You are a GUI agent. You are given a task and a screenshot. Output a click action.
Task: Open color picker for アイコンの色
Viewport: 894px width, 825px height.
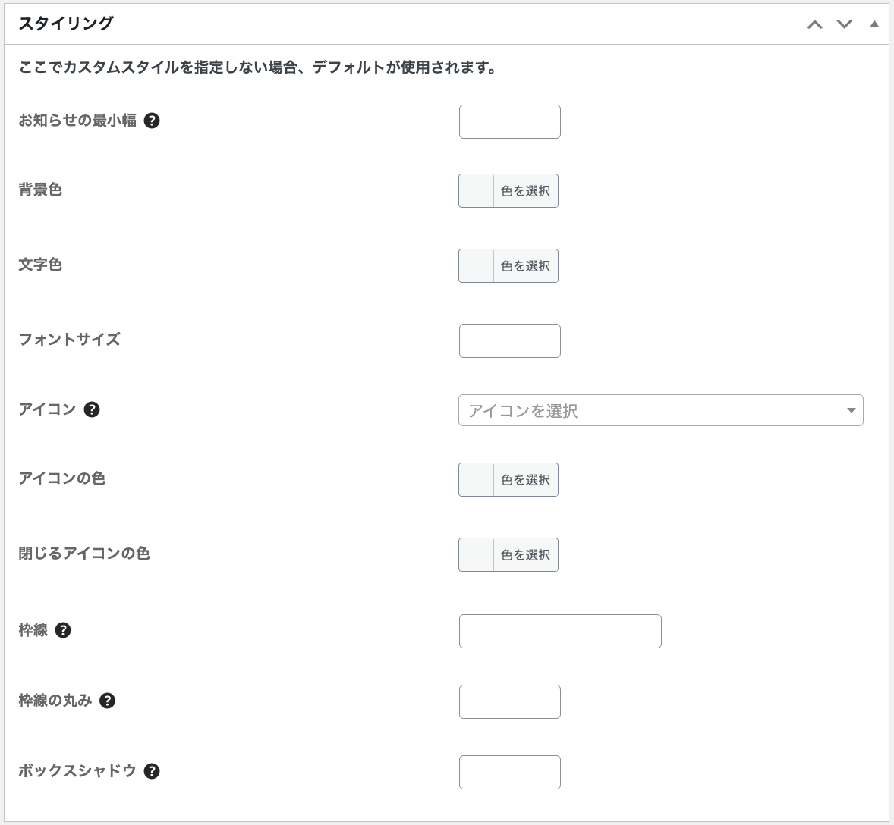click(x=525, y=480)
